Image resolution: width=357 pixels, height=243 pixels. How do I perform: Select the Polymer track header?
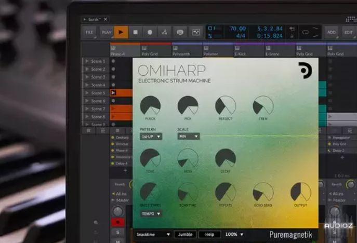point(218,50)
